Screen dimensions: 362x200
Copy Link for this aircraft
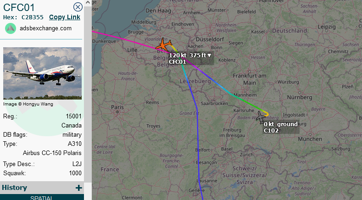click(x=65, y=17)
